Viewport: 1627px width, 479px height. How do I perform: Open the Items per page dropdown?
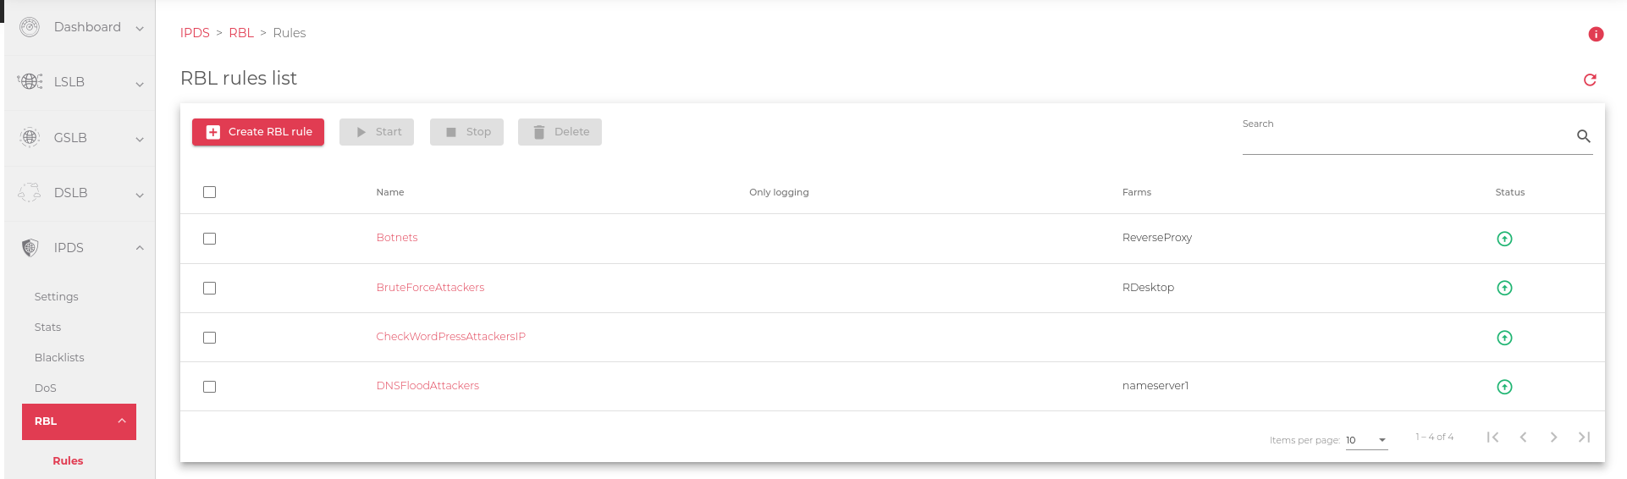coord(1366,440)
